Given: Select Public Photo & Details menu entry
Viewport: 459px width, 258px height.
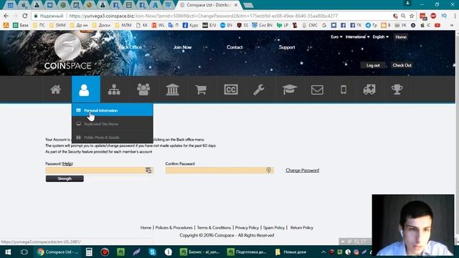Looking at the screenshot, I should tap(113, 137).
